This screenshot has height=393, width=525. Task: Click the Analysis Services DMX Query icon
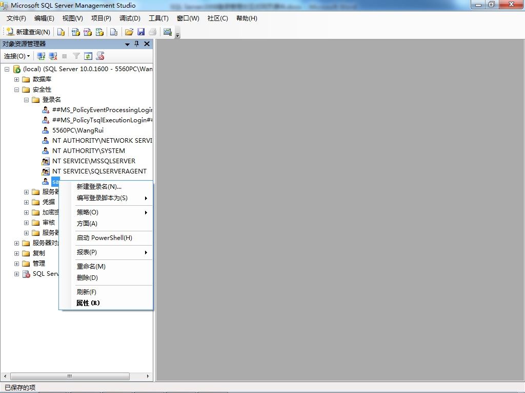[88, 32]
